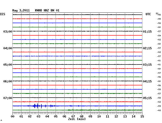Click the 03:15 UTC time label
162x123 pixels.
click(147, 65)
